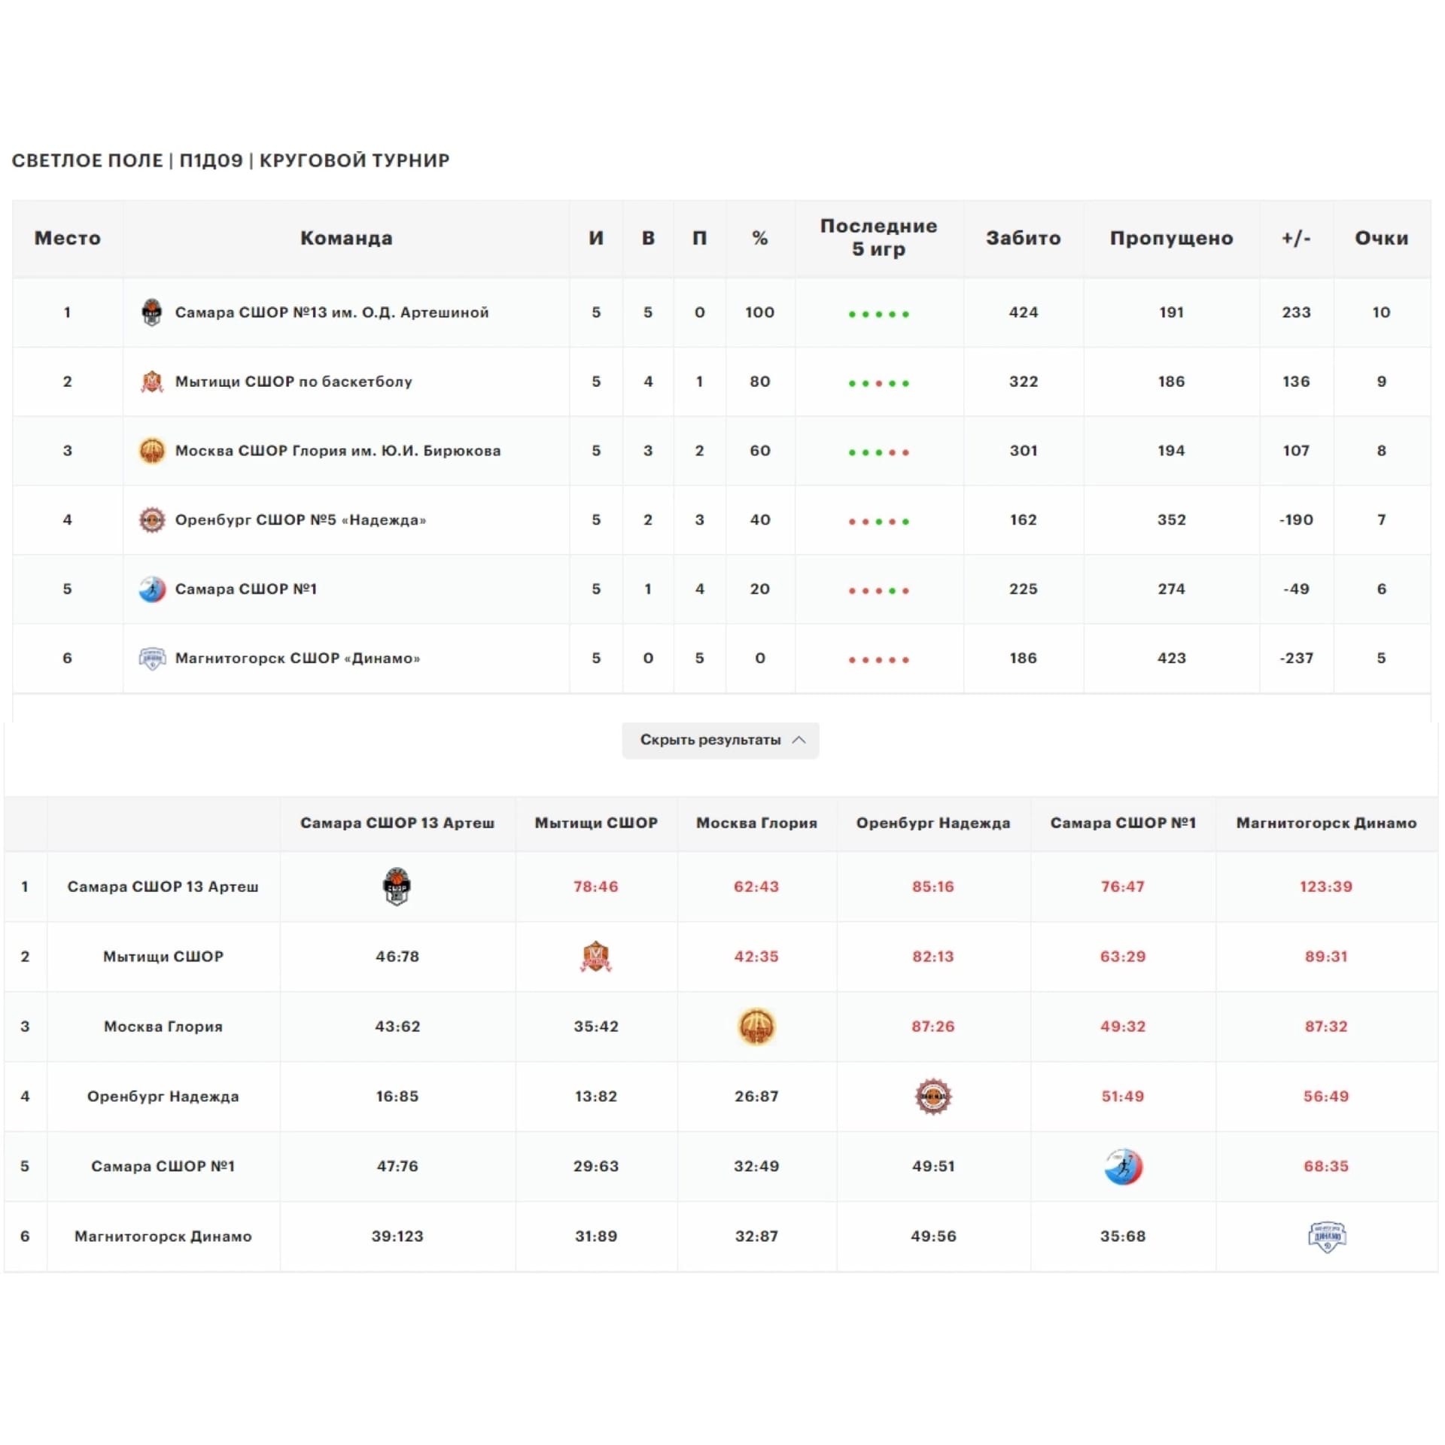
Task: Open match score 51:49
Action: (1123, 1097)
